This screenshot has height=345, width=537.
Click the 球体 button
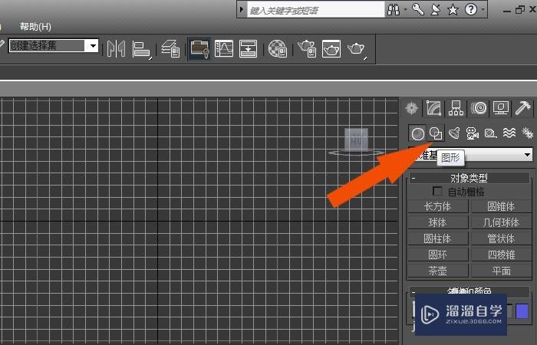(x=438, y=222)
